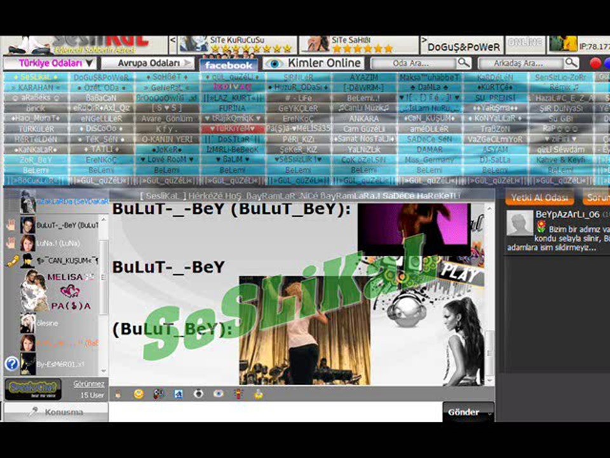This screenshot has width=610, height=458.
Task: Open the TÜRKÜLER room
Action: (x=36, y=129)
